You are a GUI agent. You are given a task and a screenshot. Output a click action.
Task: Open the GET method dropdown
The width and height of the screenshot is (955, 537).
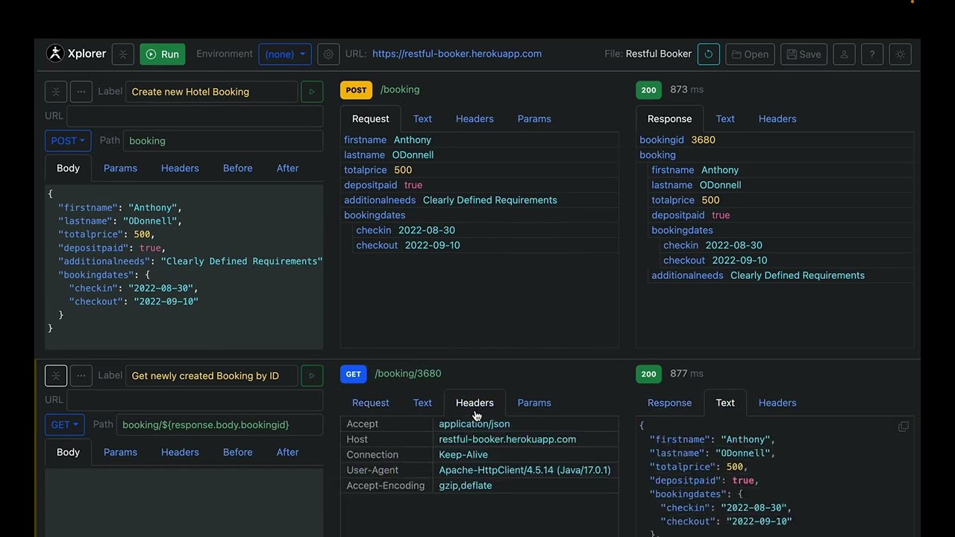64,424
